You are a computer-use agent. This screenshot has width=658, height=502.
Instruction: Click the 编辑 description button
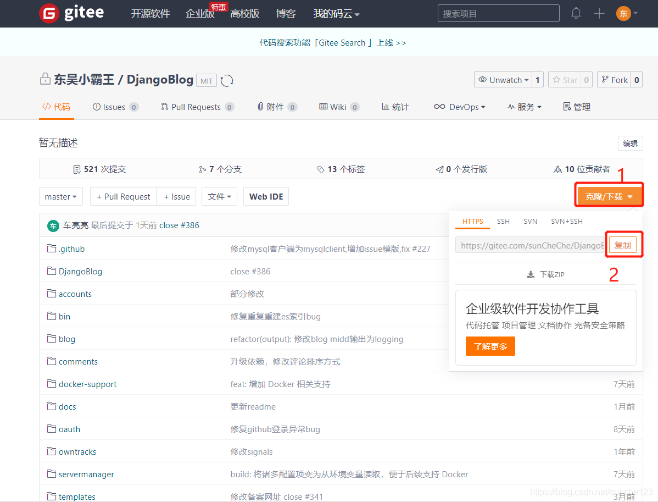[x=630, y=144]
